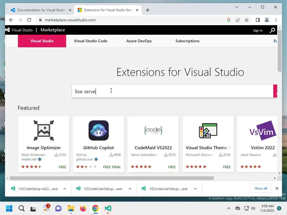
Task: Open File Explorer from taskbar
Action: coord(71,208)
